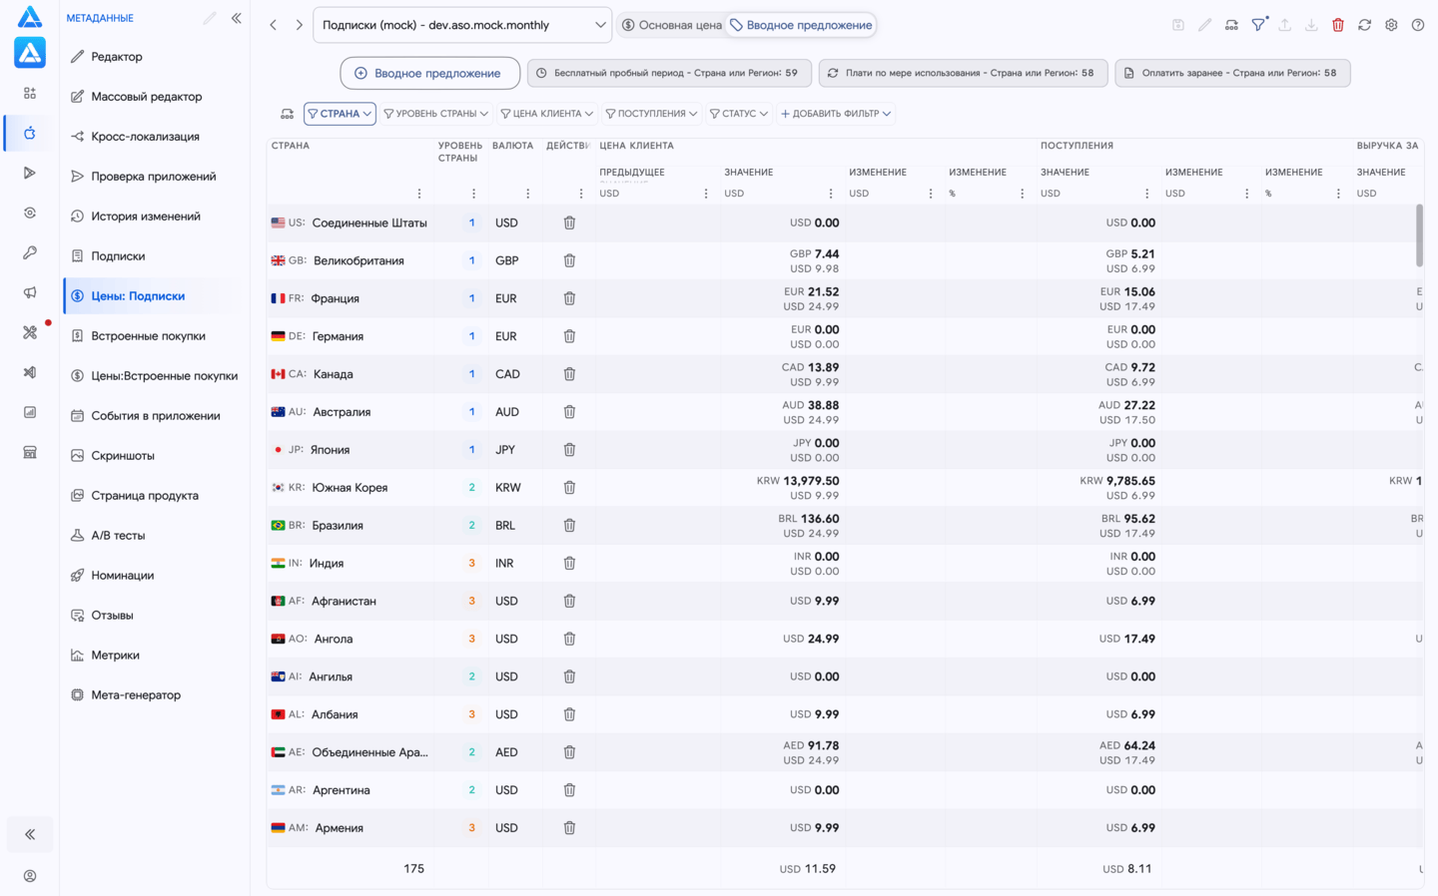This screenshot has height=896, width=1438.
Task: Open help question mark icon
Action: [1418, 25]
